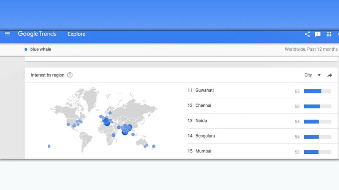
Task: Open the send feedback icon
Action: [x=318, y=34]
